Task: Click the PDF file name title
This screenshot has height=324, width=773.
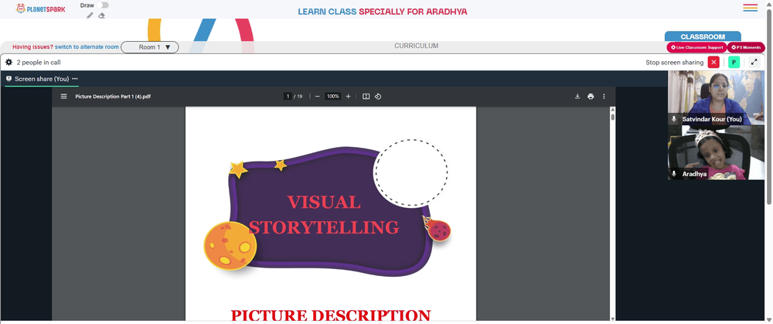Action: coord(113,96)
